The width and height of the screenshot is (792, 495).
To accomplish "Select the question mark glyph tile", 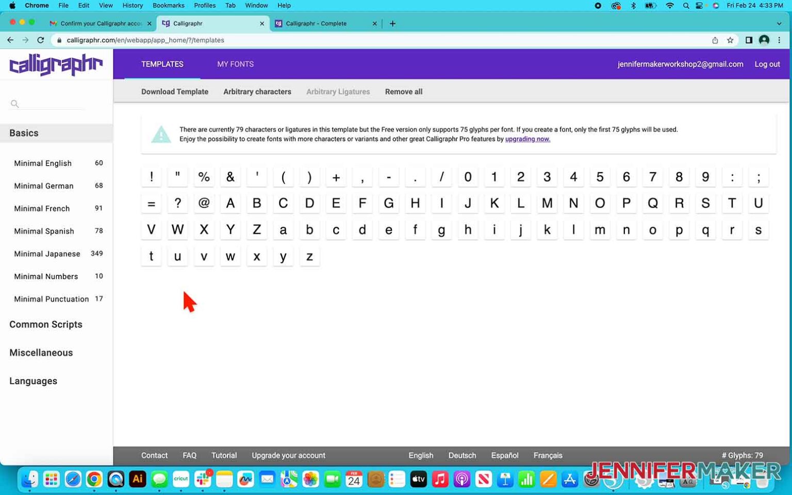I will tap(177, 203).
